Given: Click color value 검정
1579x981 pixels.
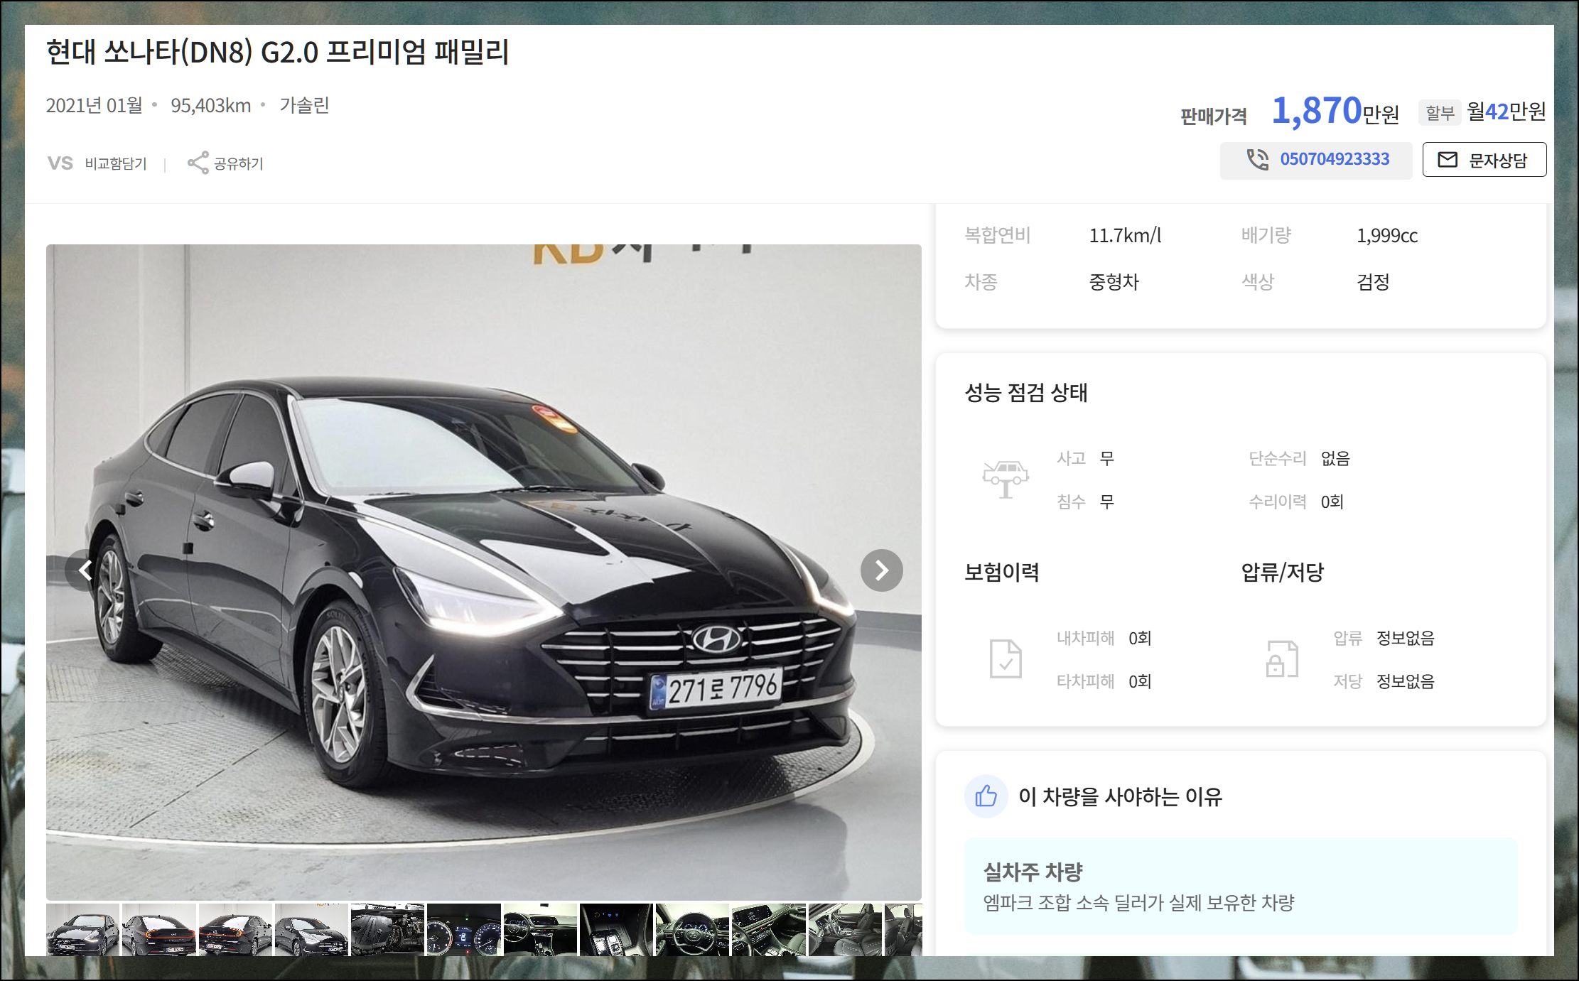Looking at the screenshot, I should tap(1373, 282).
